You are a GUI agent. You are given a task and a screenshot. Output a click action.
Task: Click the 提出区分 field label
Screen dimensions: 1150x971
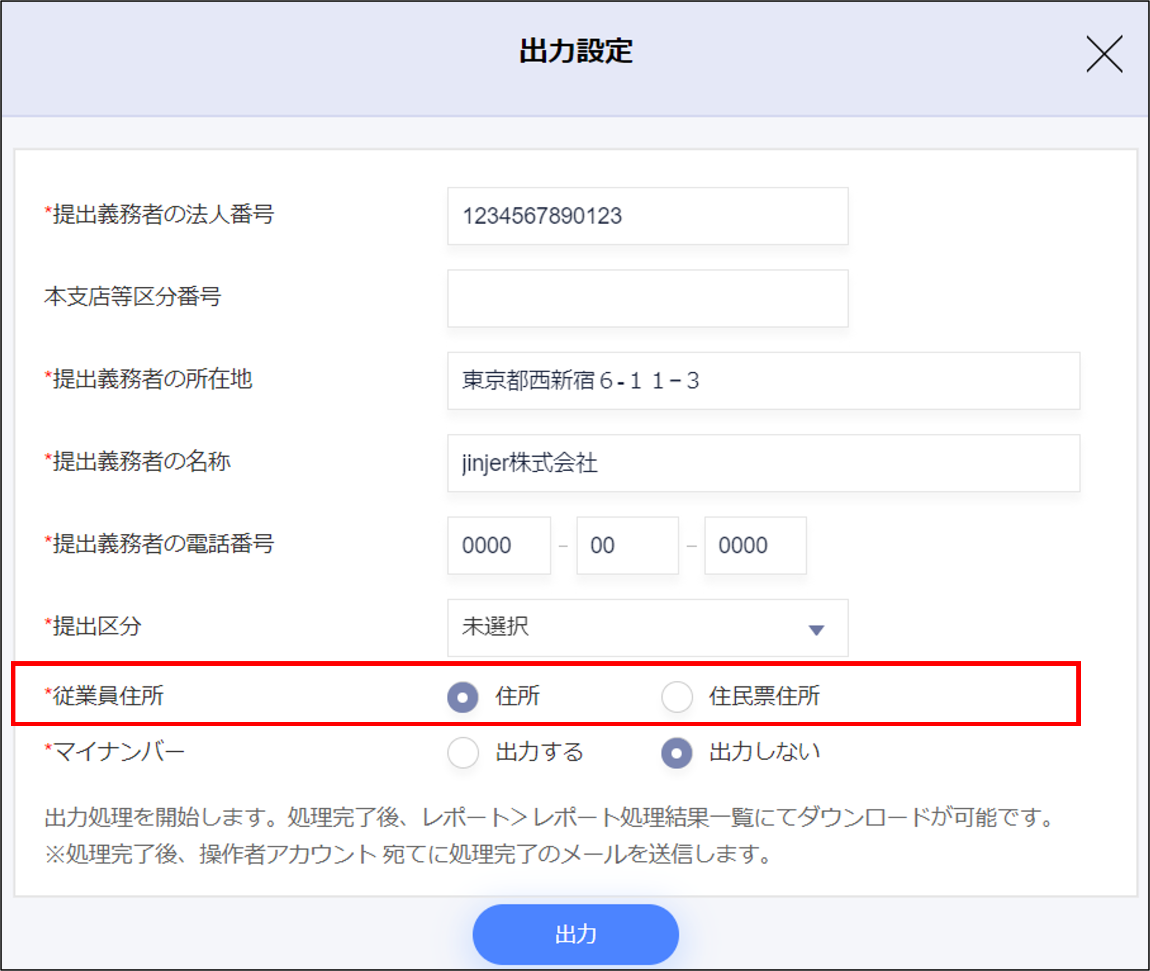(96, 626)
